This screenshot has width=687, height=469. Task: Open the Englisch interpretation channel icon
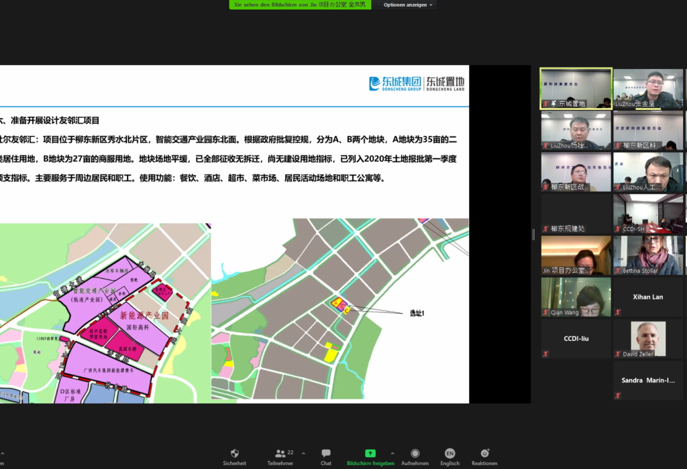click(450, 456)
